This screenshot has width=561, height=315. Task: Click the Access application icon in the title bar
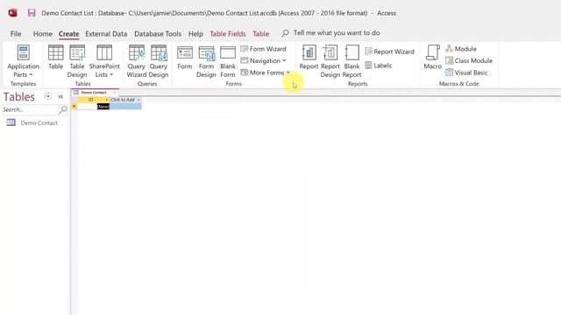pyautogui.click(x=12, y=13)
